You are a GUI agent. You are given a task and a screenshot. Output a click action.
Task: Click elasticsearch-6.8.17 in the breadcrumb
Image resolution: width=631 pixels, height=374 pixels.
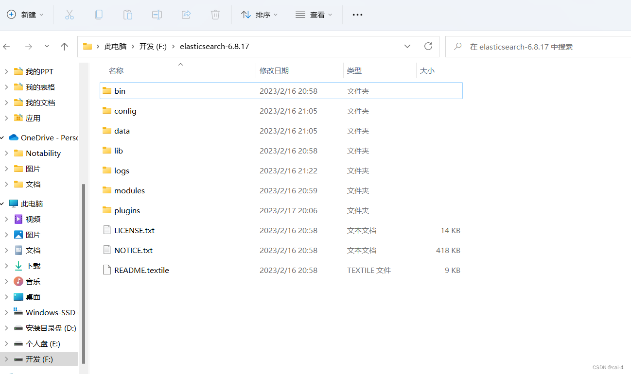pyautogui.click(x=214, y=47)
